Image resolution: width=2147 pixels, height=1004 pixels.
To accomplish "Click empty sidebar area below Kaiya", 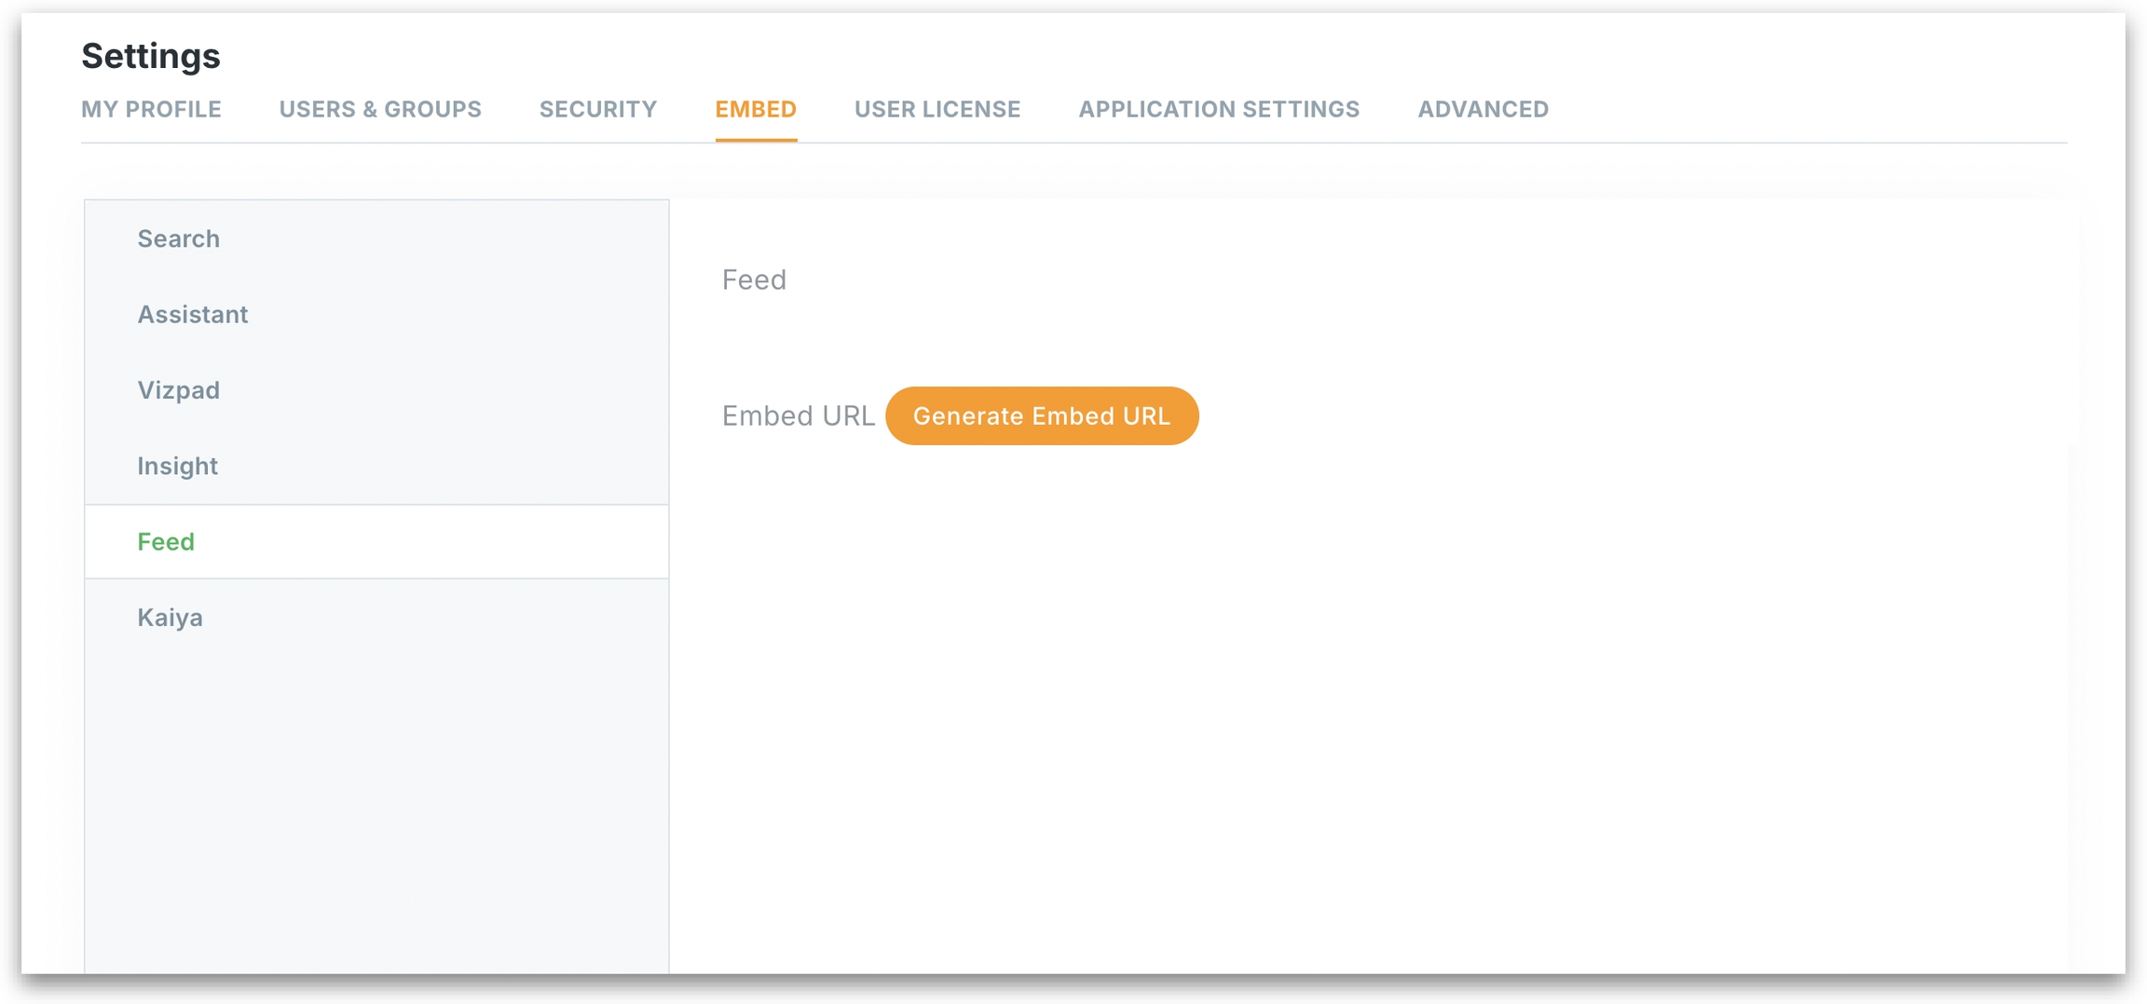I will click(x=376, y=801).
